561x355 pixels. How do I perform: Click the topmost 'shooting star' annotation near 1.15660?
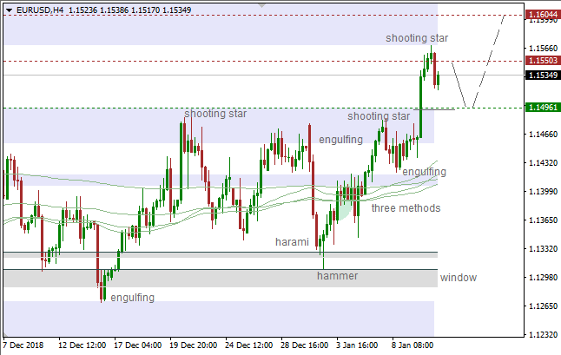point(417,38)
